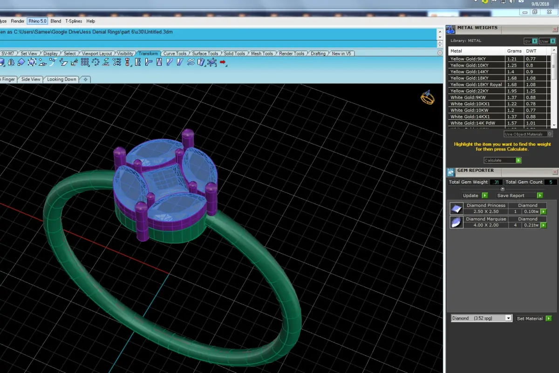The width and height of the screenshot is (559, 373).
Task: Select the Rectangular Array tool icon
Action: tap(85, 62)
